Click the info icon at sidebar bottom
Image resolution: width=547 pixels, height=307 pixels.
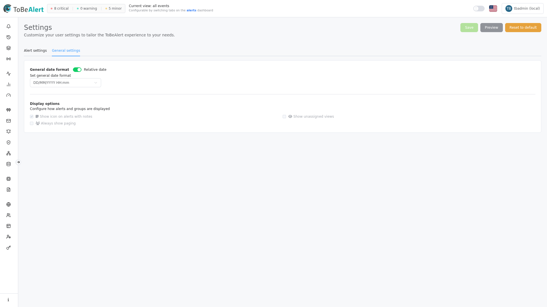pos(8,300)
